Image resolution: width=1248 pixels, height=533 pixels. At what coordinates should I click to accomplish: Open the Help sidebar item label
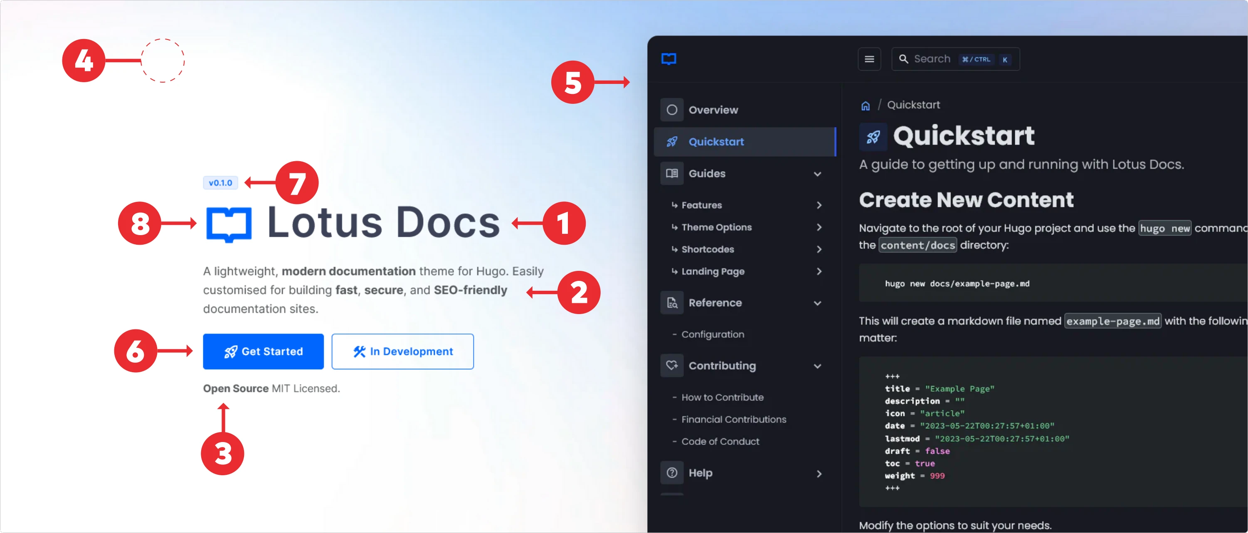click(x=700, y=473)
